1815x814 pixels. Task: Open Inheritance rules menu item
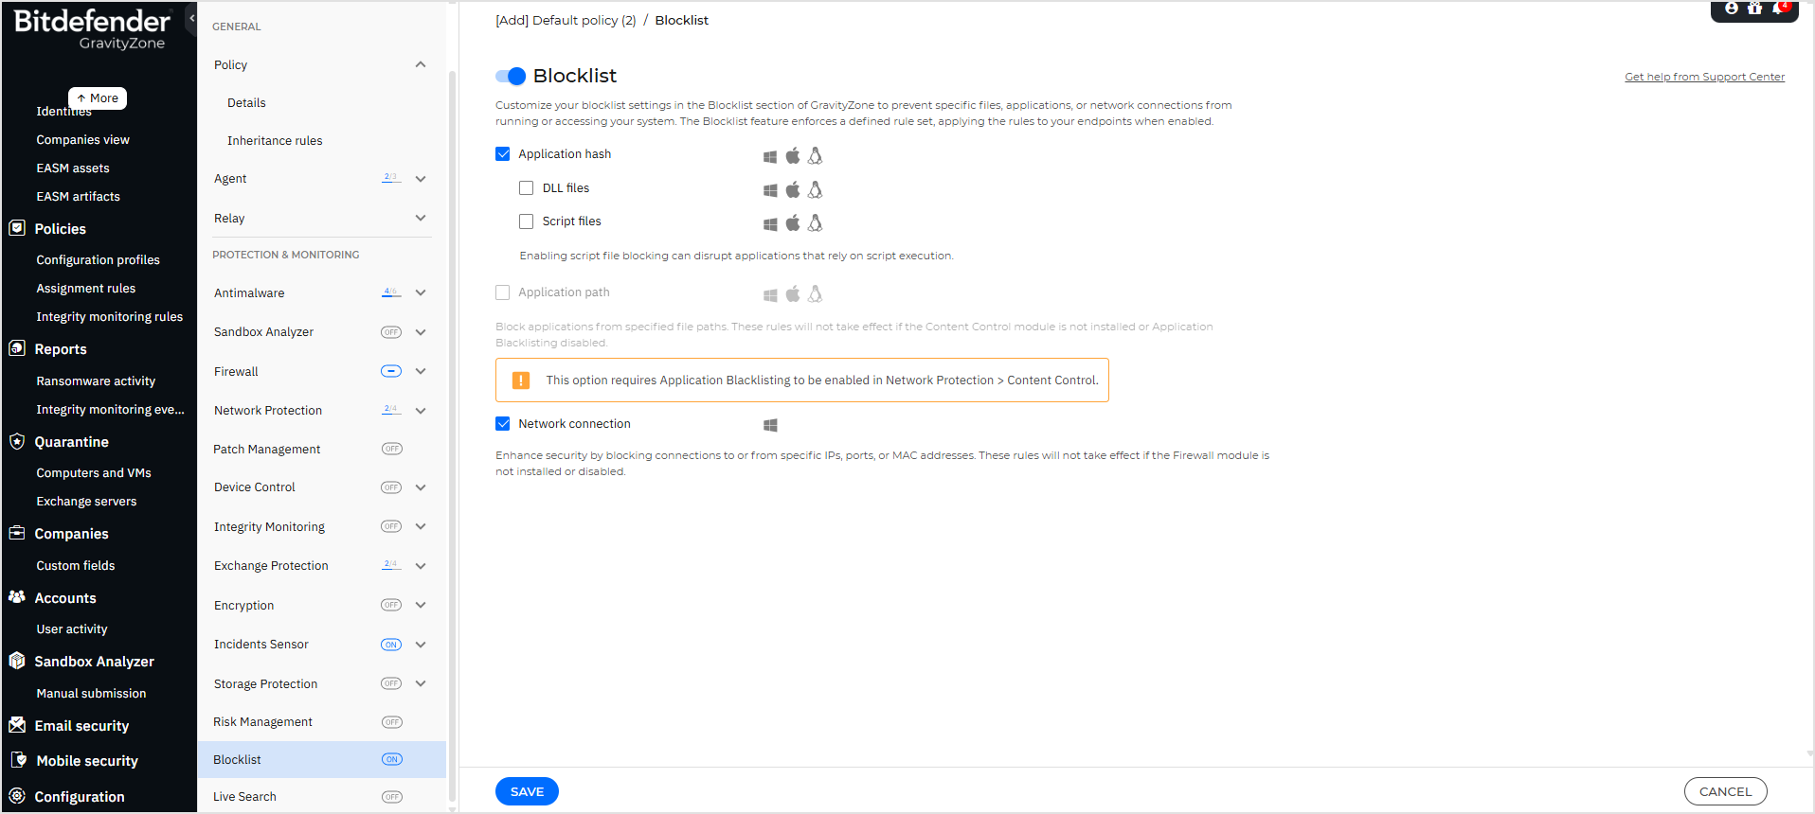[x=275, y=140]
